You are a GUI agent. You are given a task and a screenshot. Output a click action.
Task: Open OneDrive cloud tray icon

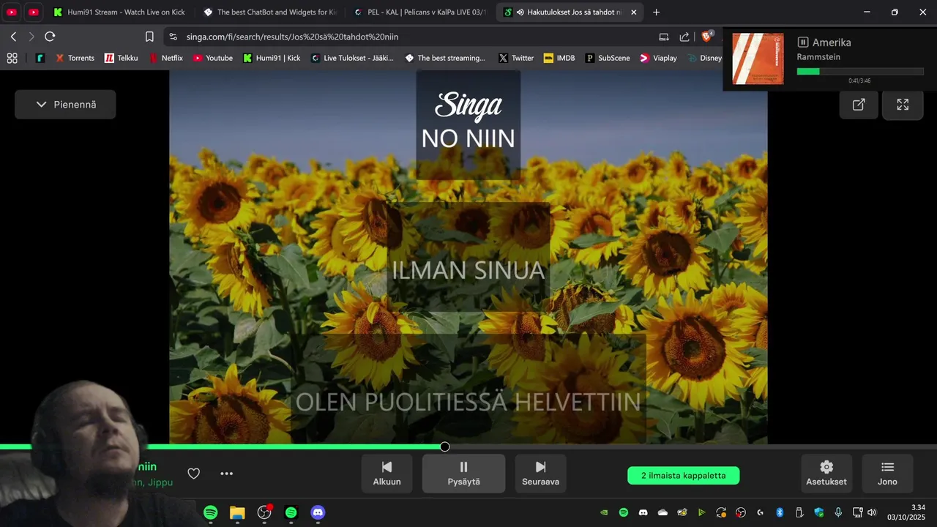662,512
